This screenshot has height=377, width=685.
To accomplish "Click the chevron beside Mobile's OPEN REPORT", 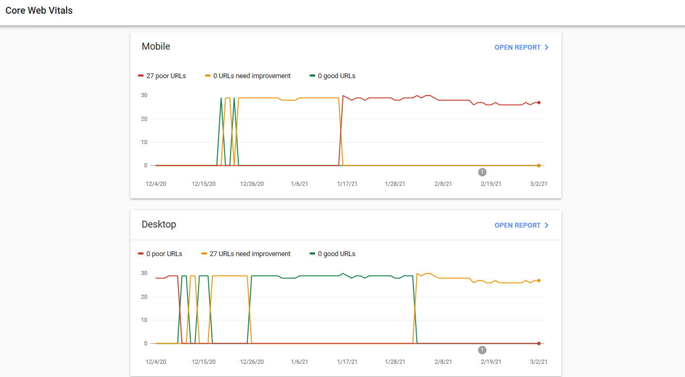I will (546, 47).
